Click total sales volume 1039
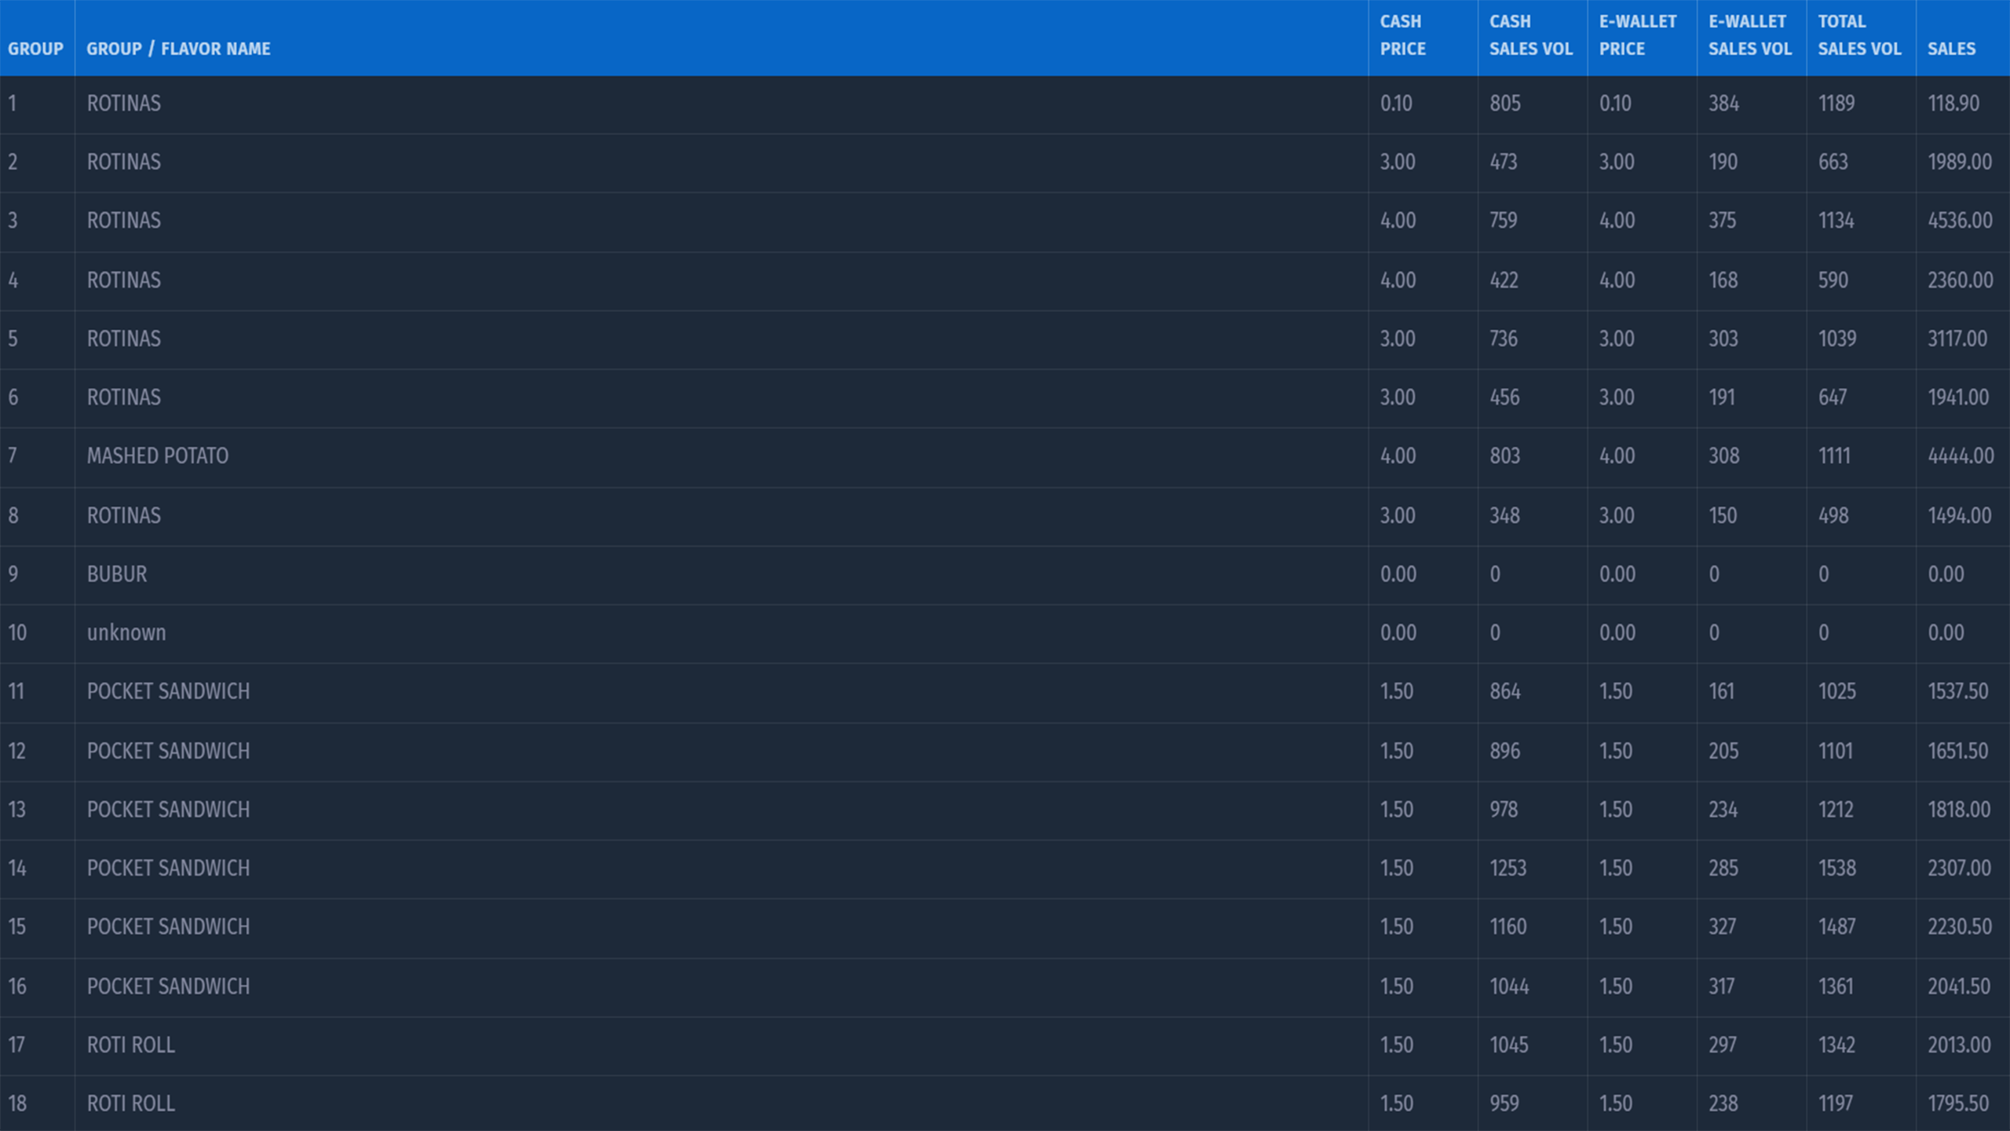The width and height of the screenshot is (2010, 1131). 1837,339
